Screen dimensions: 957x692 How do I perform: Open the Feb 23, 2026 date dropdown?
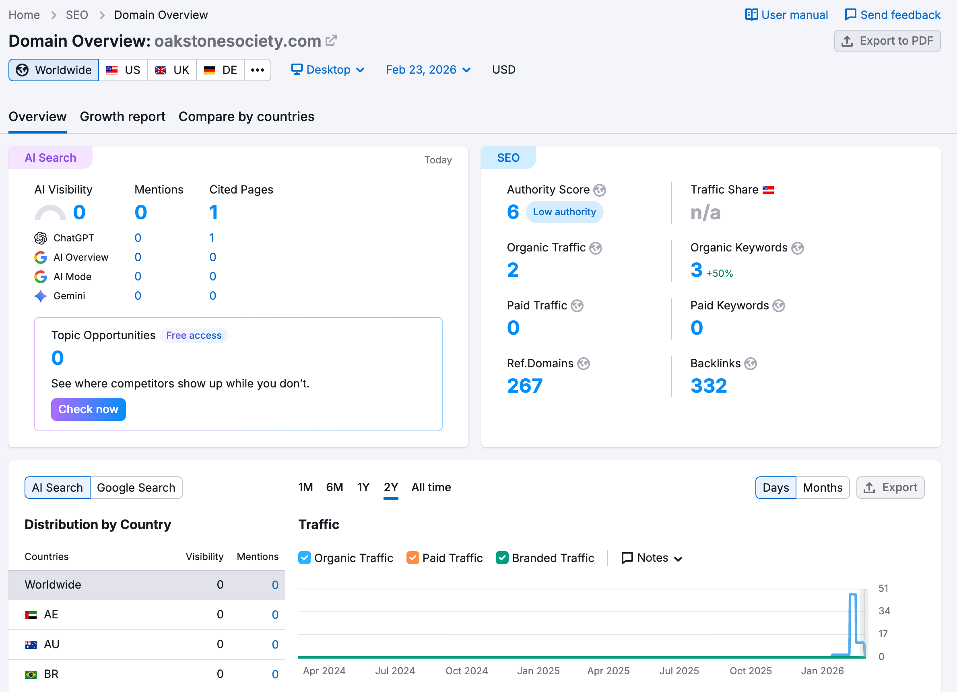pyautogui.click(x=428, y=70)
